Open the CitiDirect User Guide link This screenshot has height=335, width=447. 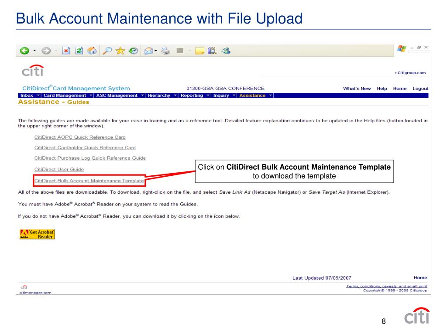59,170
